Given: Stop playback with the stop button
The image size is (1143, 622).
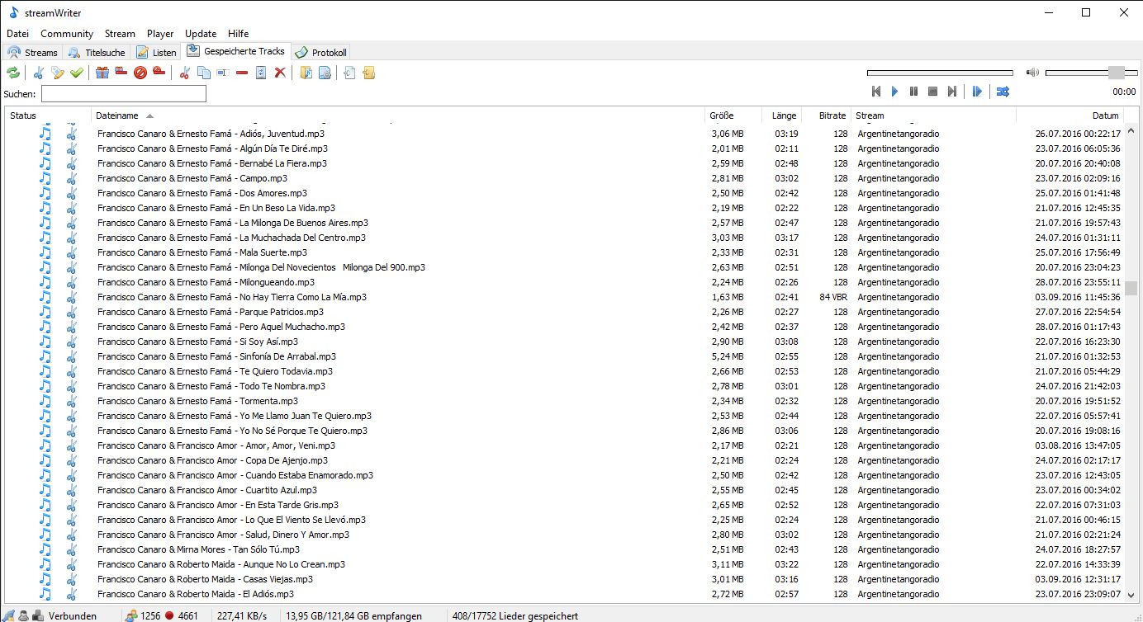Looking at the screenshot, I should click(933, 92).
